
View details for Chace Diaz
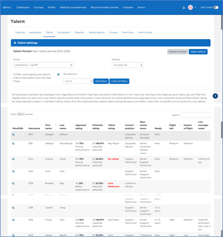(13, 220)
